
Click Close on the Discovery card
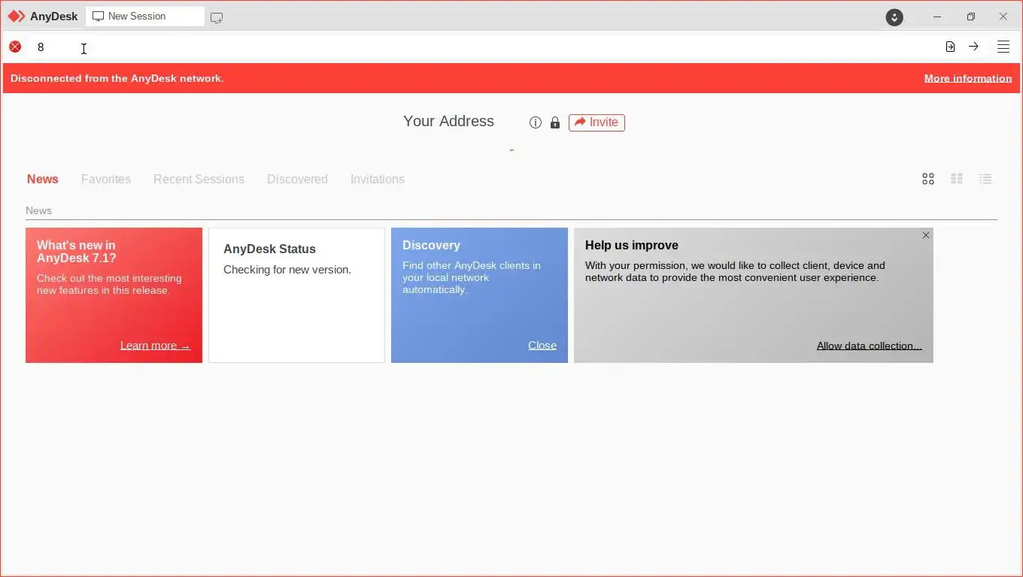click(542, 346)
